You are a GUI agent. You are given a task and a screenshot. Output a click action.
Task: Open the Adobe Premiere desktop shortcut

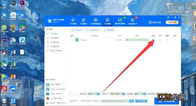coord(22,5)
